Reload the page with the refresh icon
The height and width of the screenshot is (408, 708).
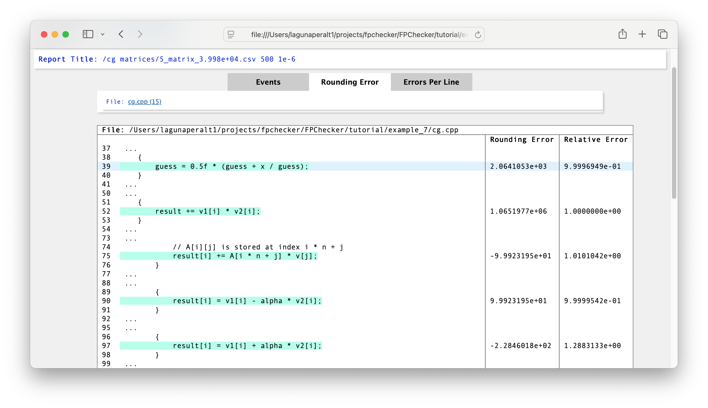[478, 34]
